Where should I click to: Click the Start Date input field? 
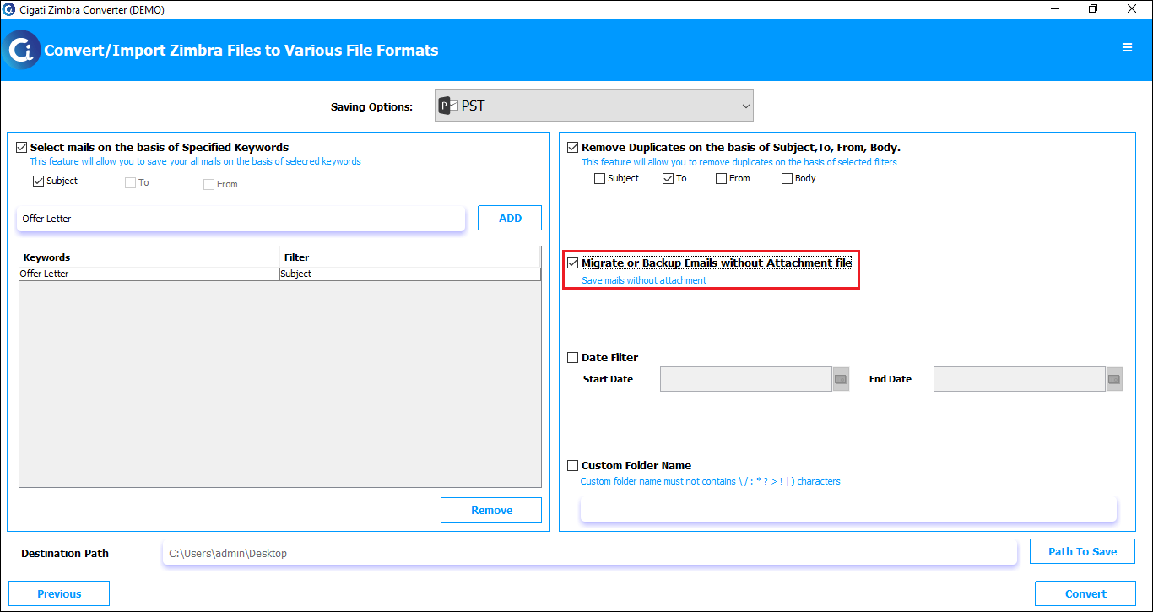tap(746, 379)
